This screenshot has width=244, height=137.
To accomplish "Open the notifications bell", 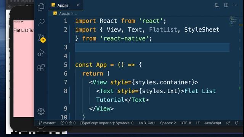I will (236, 123).
